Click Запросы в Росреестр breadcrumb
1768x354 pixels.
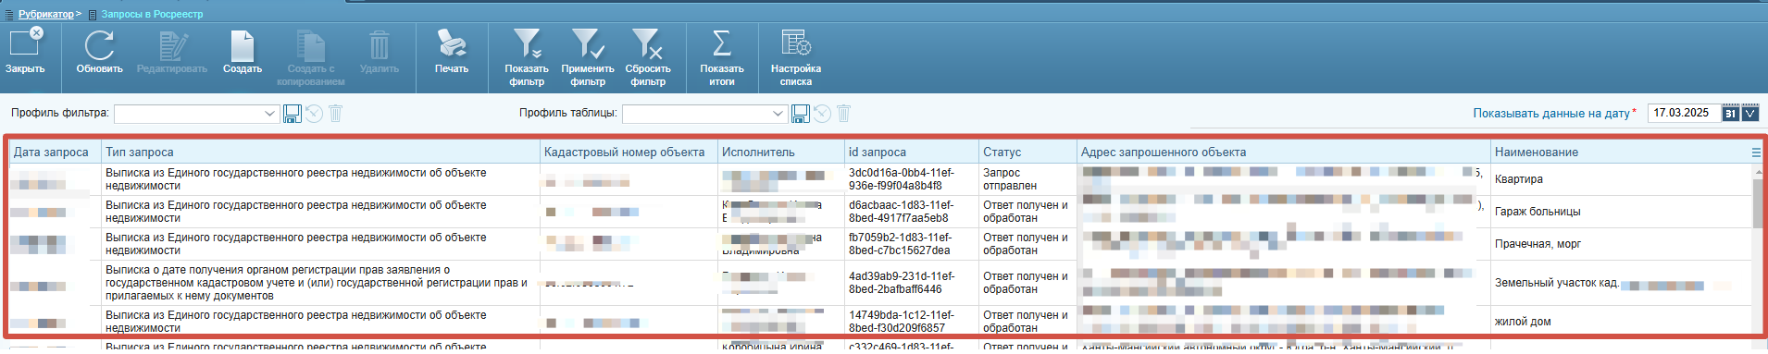click(152, 14)
